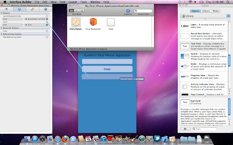Viewport: 233px width, 145px height.
Task: Select the First Responder icon
Action: pyautogui.click(x=93, y=22)
